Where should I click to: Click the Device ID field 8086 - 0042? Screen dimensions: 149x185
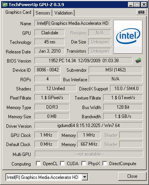coord(47,70)
